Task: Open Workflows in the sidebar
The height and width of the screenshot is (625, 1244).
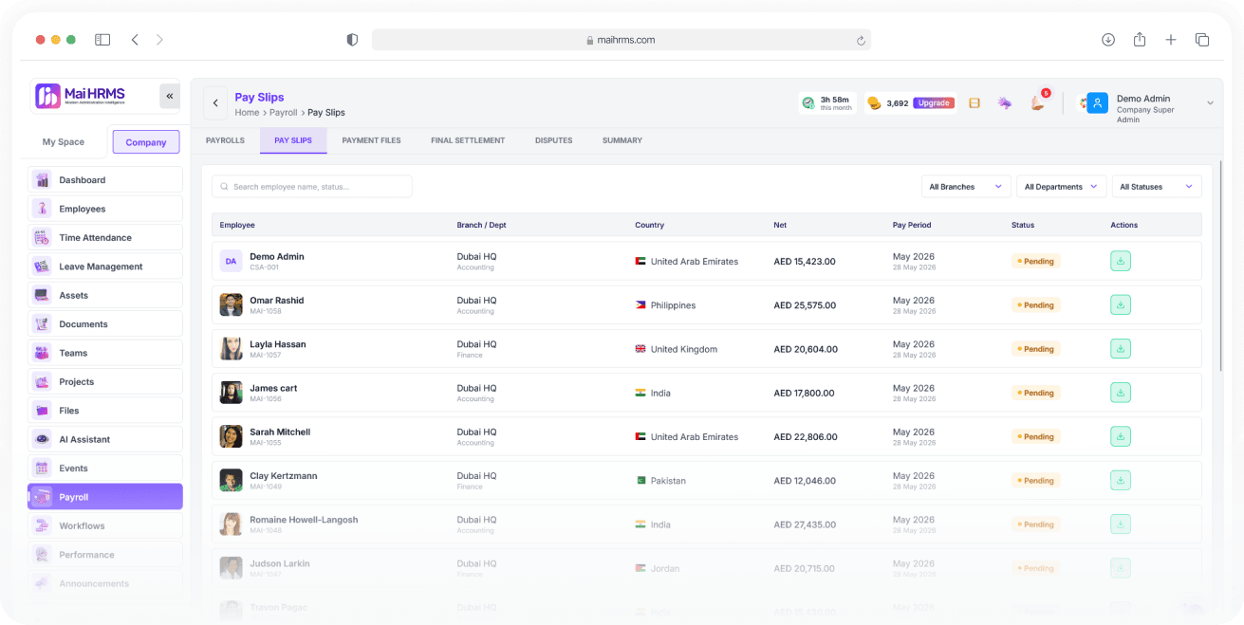Action: click(105, 526)
